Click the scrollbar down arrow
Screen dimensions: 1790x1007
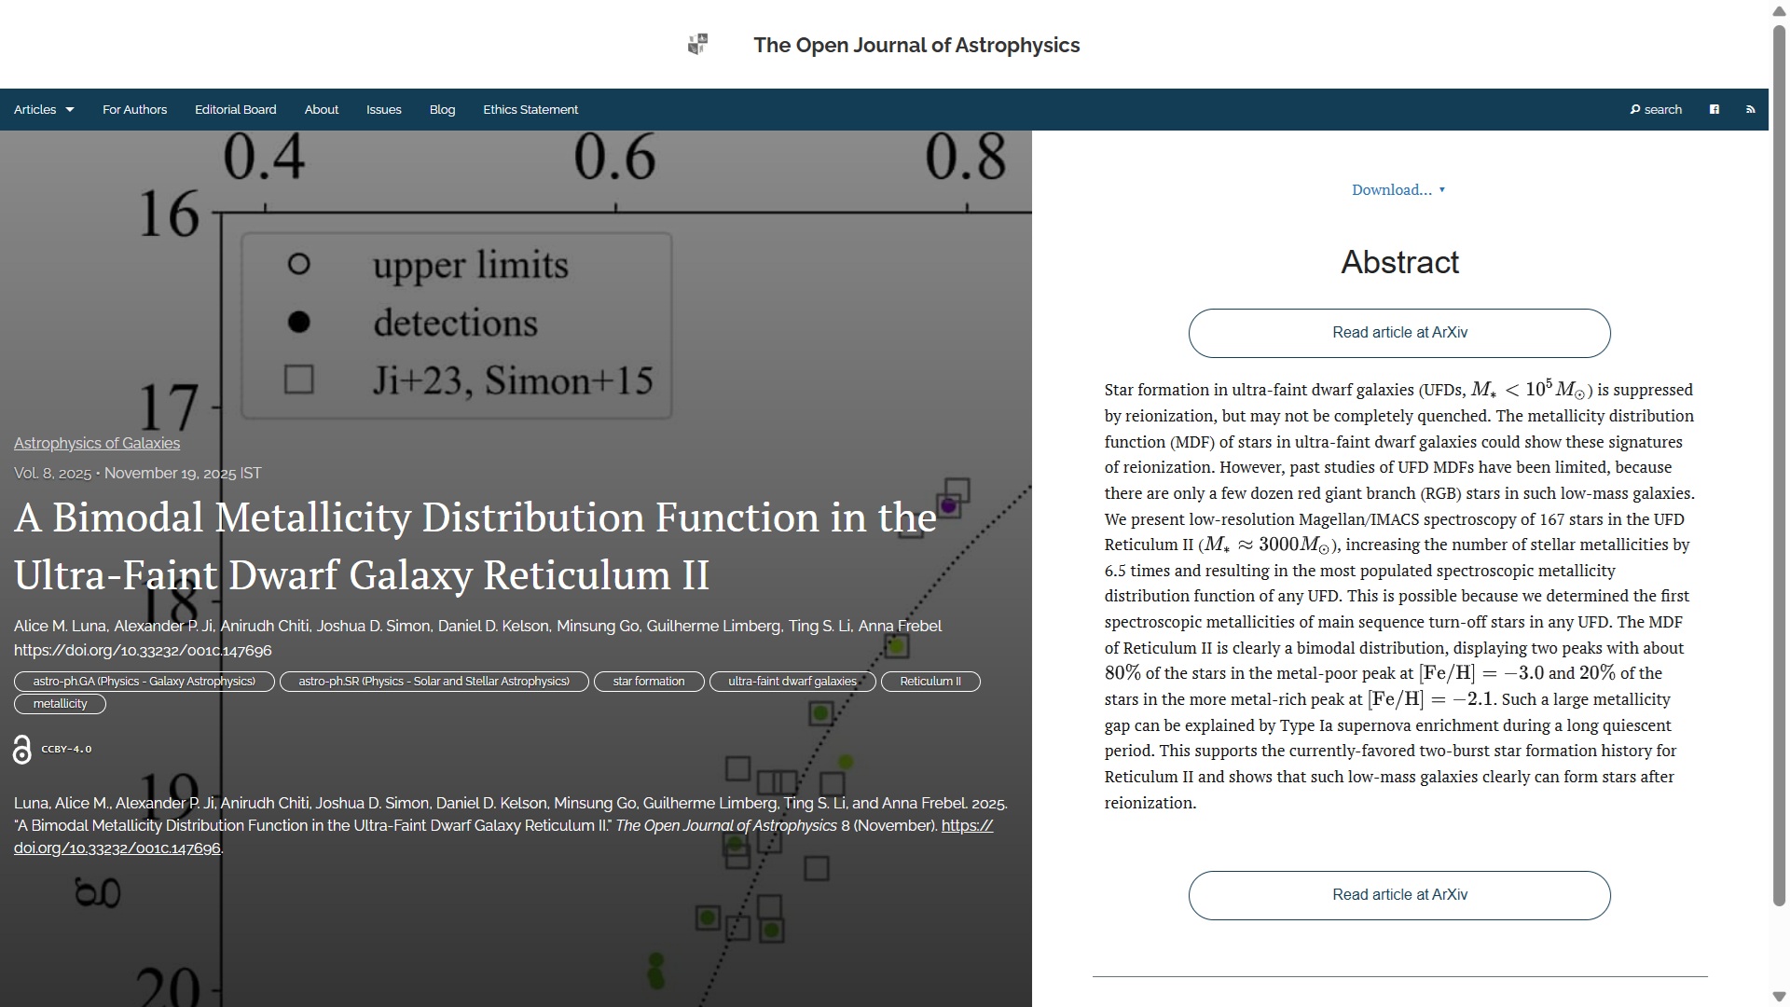click(x=1779, y=997)
